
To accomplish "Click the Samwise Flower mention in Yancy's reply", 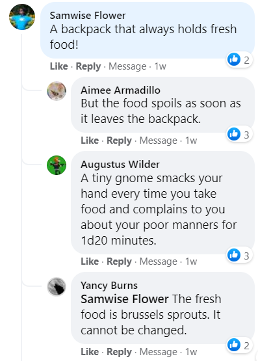I will click(x=125, y=299).
